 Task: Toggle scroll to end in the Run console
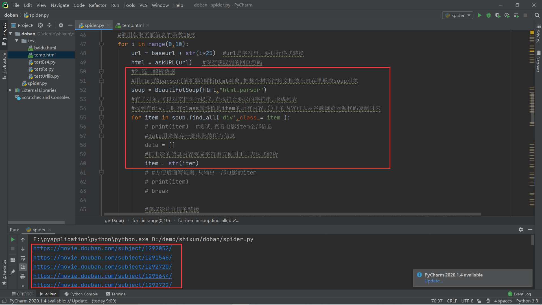(x=23, y=267)
